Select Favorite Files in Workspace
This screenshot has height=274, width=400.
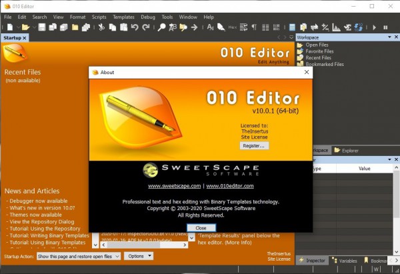point(319,51)
